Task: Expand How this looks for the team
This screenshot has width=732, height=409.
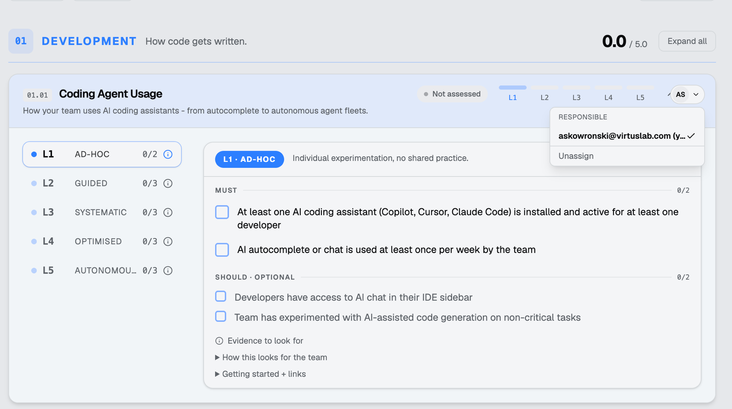Action: point(271,358)
